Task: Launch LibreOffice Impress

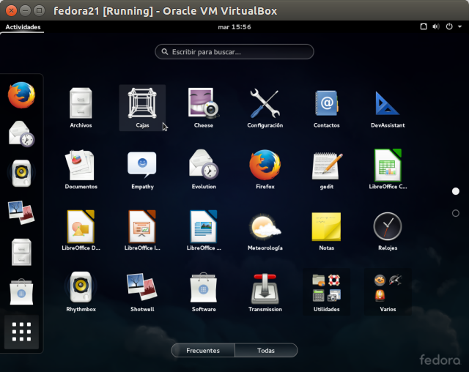Action: [142, 231]
